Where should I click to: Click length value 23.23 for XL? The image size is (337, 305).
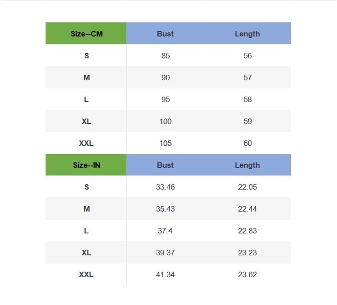coord(247,253)
